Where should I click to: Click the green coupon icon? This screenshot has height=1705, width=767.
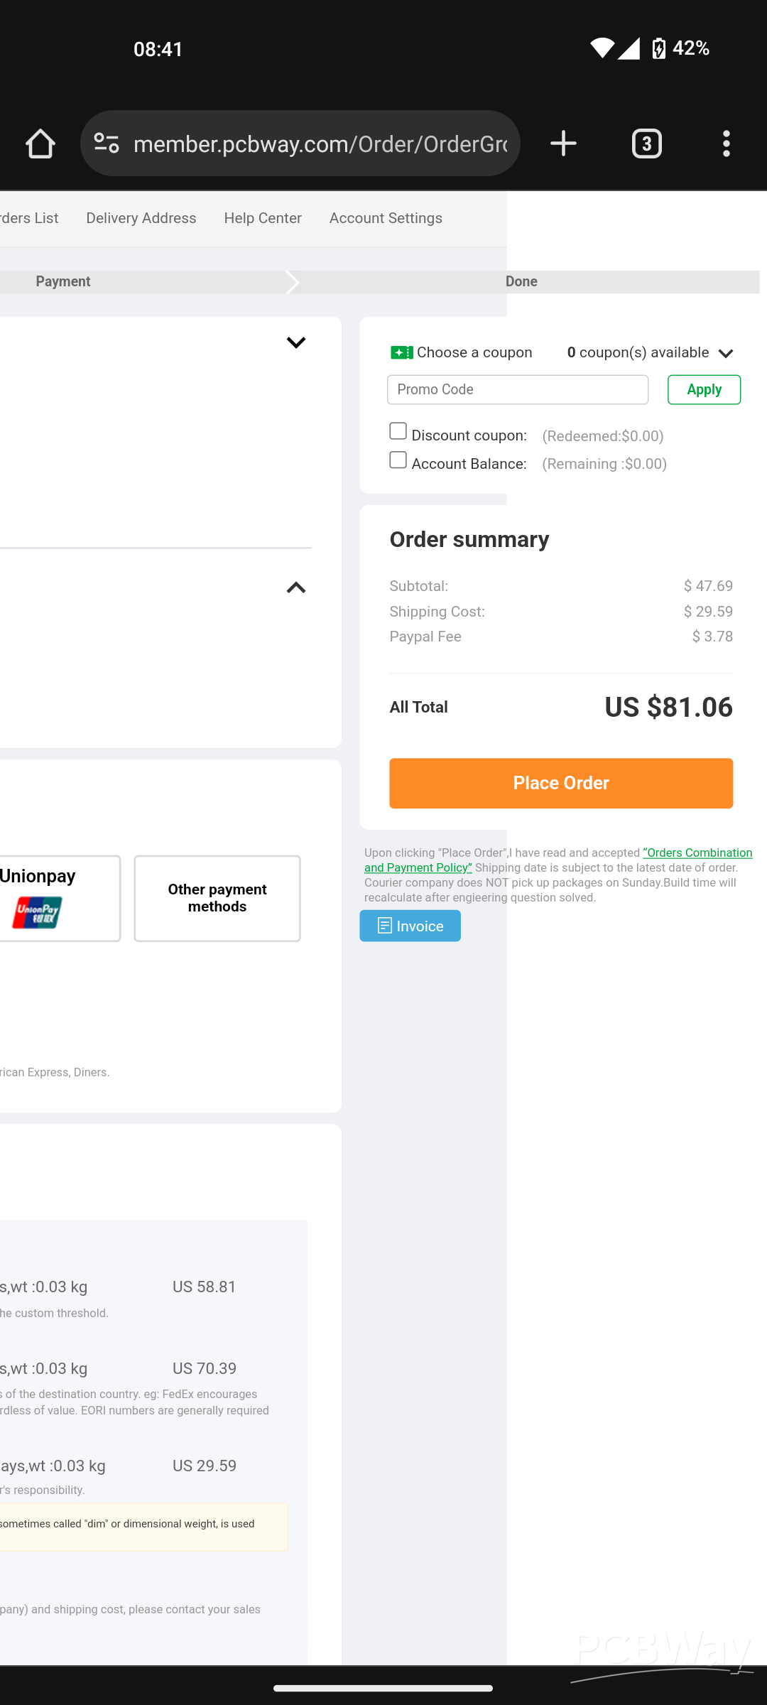[401, 352]
